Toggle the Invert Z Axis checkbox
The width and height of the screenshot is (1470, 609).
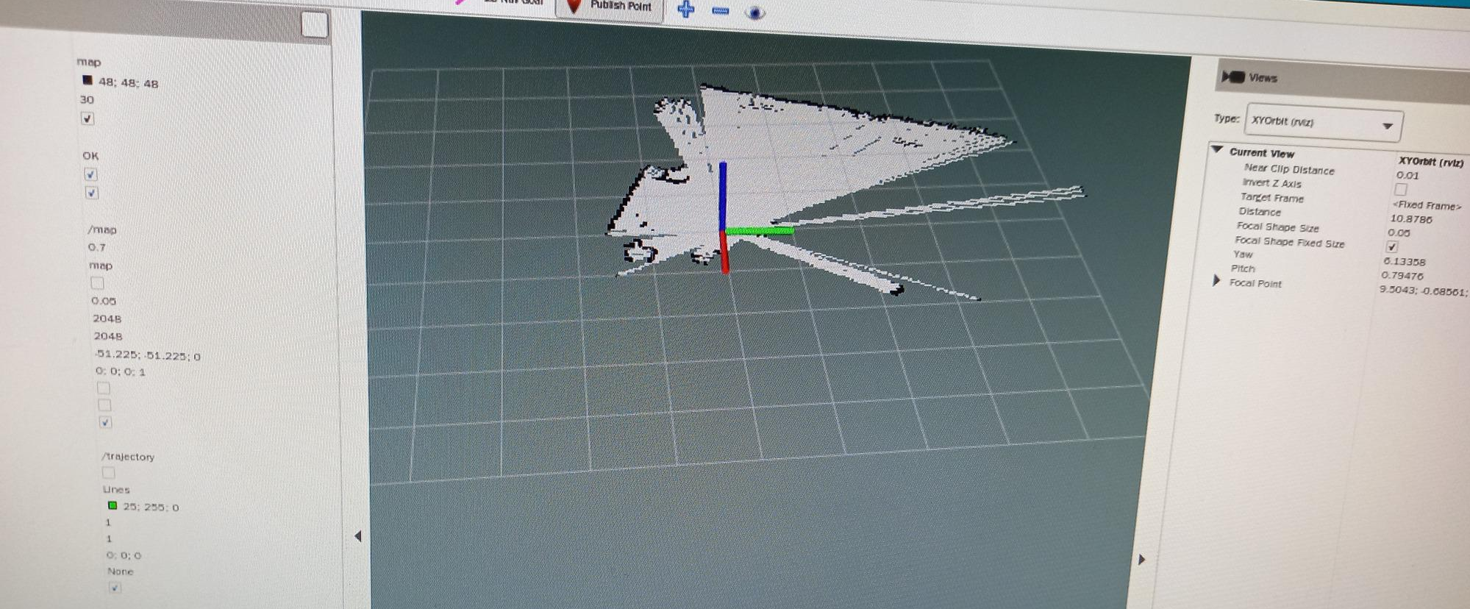[1400, 190]
